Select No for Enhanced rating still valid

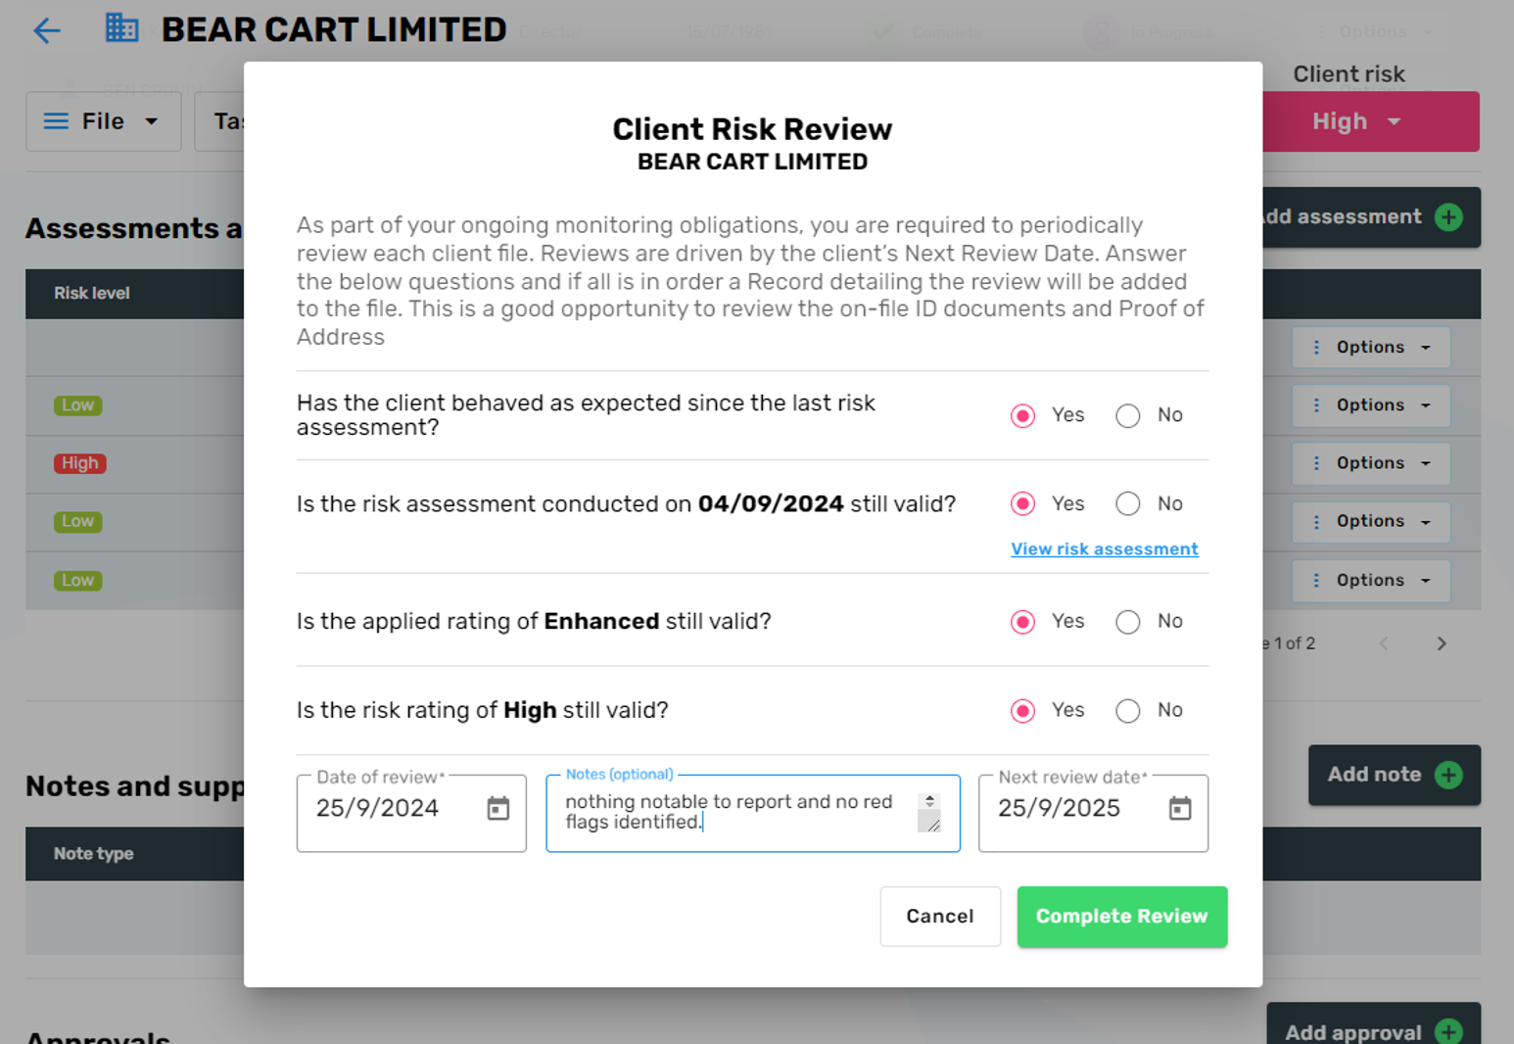(x=1128, y=622)
